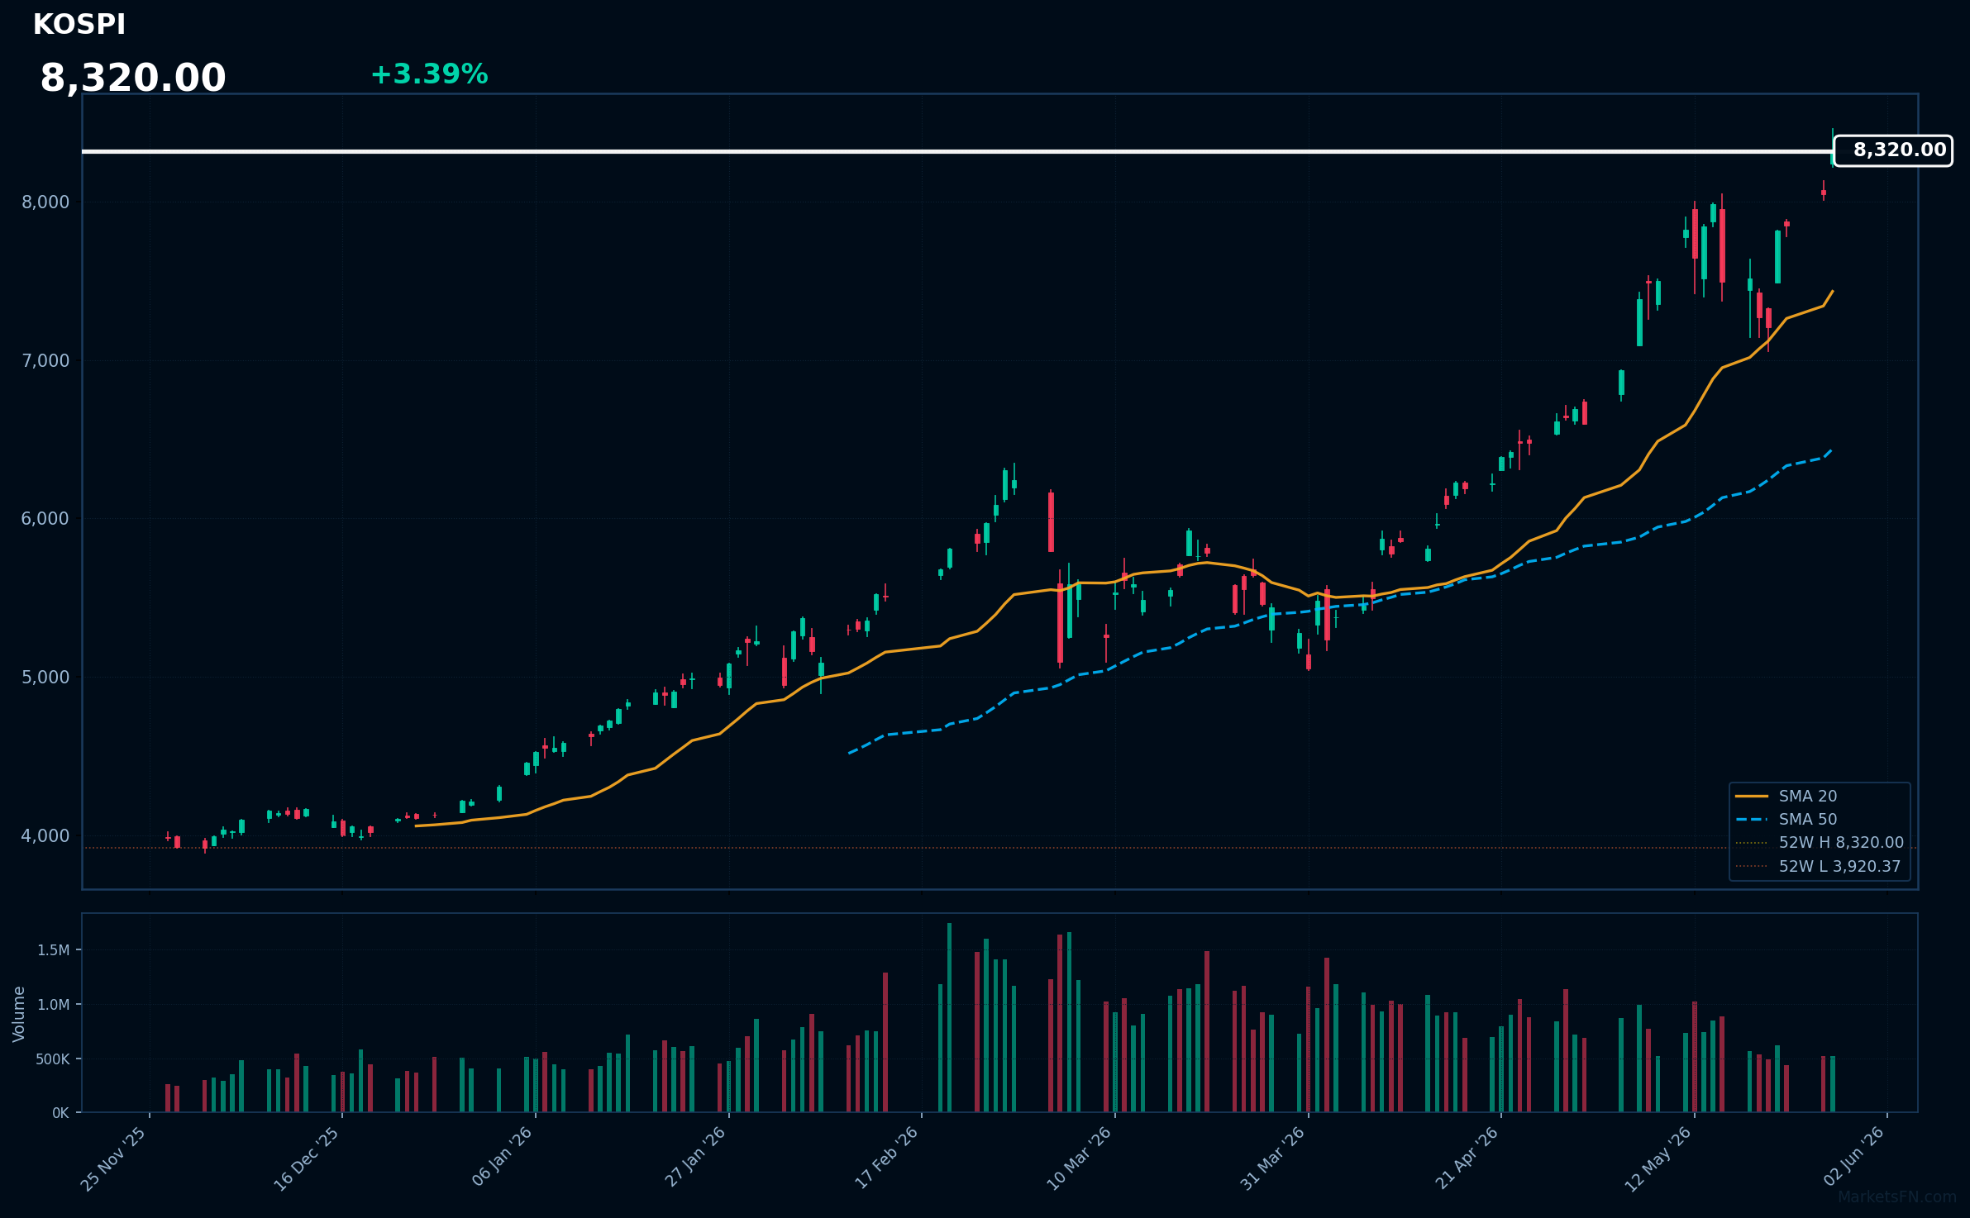This screenshot has height=1218, width=1970.
Task: Click the 10 Mar '26 date label
Action: pyautogui.click(x=1079, y=1159)
